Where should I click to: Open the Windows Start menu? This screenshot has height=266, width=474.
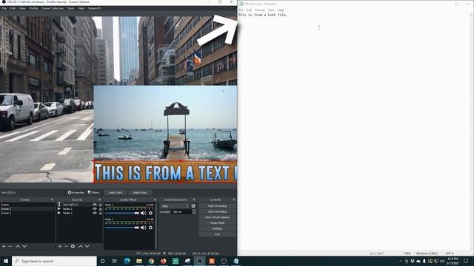pyautogui.click(x=6, y=261)
